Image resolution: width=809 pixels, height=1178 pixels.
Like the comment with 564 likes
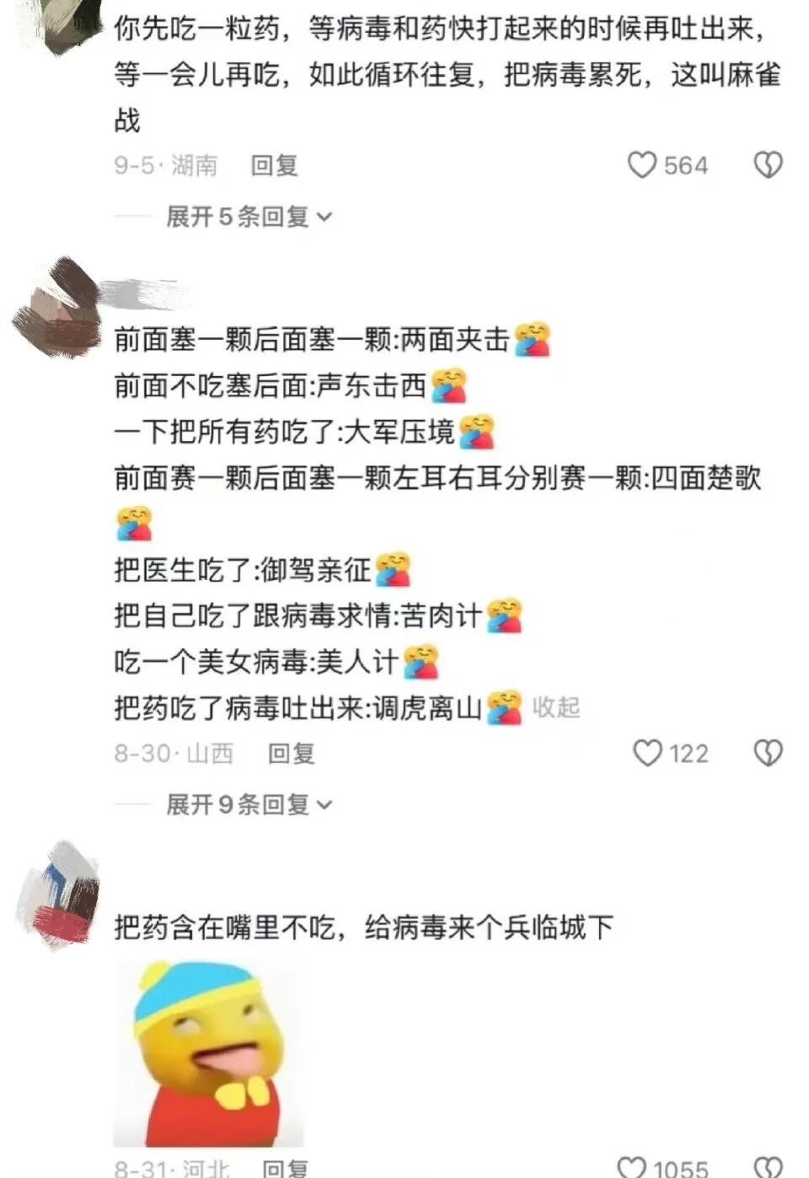point(642,164)
